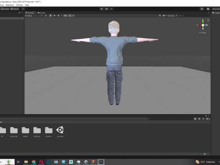Open WinRAR icon on taskbar

click(x=93, y=162)
